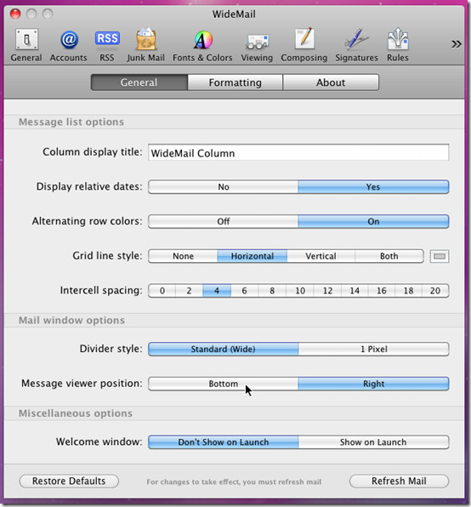This screenshot has height=507, width=471.
Task: Switch to the About tab
Action: (x=331, y=83)
